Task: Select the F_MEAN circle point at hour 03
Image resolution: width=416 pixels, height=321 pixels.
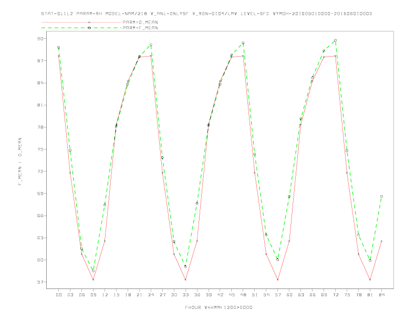Action: coord(70,151)
